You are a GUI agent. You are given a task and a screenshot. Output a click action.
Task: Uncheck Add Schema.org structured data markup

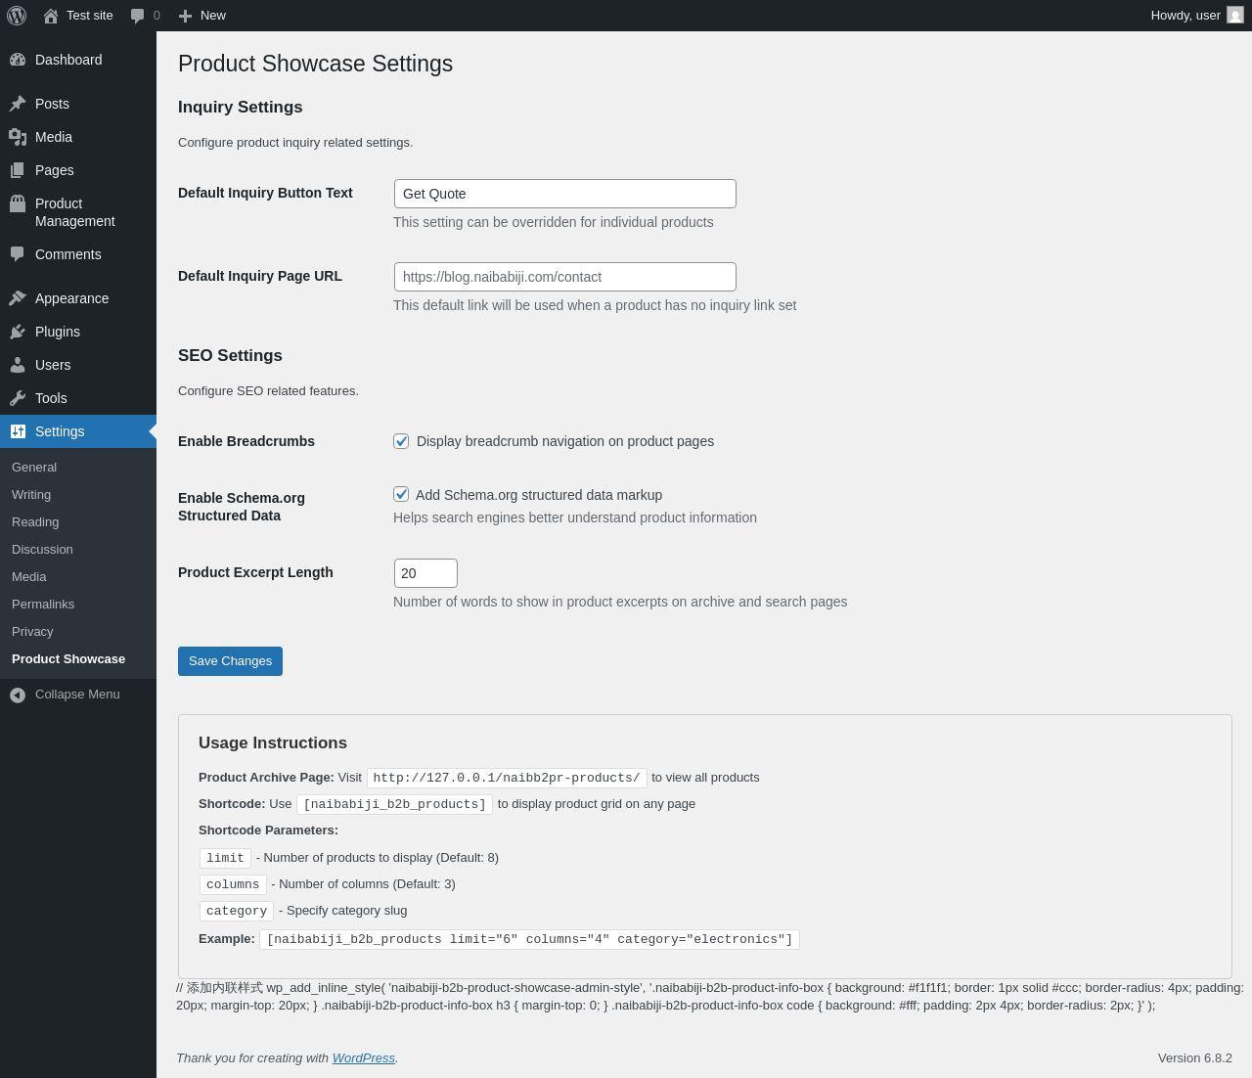(x=401, y=494)
